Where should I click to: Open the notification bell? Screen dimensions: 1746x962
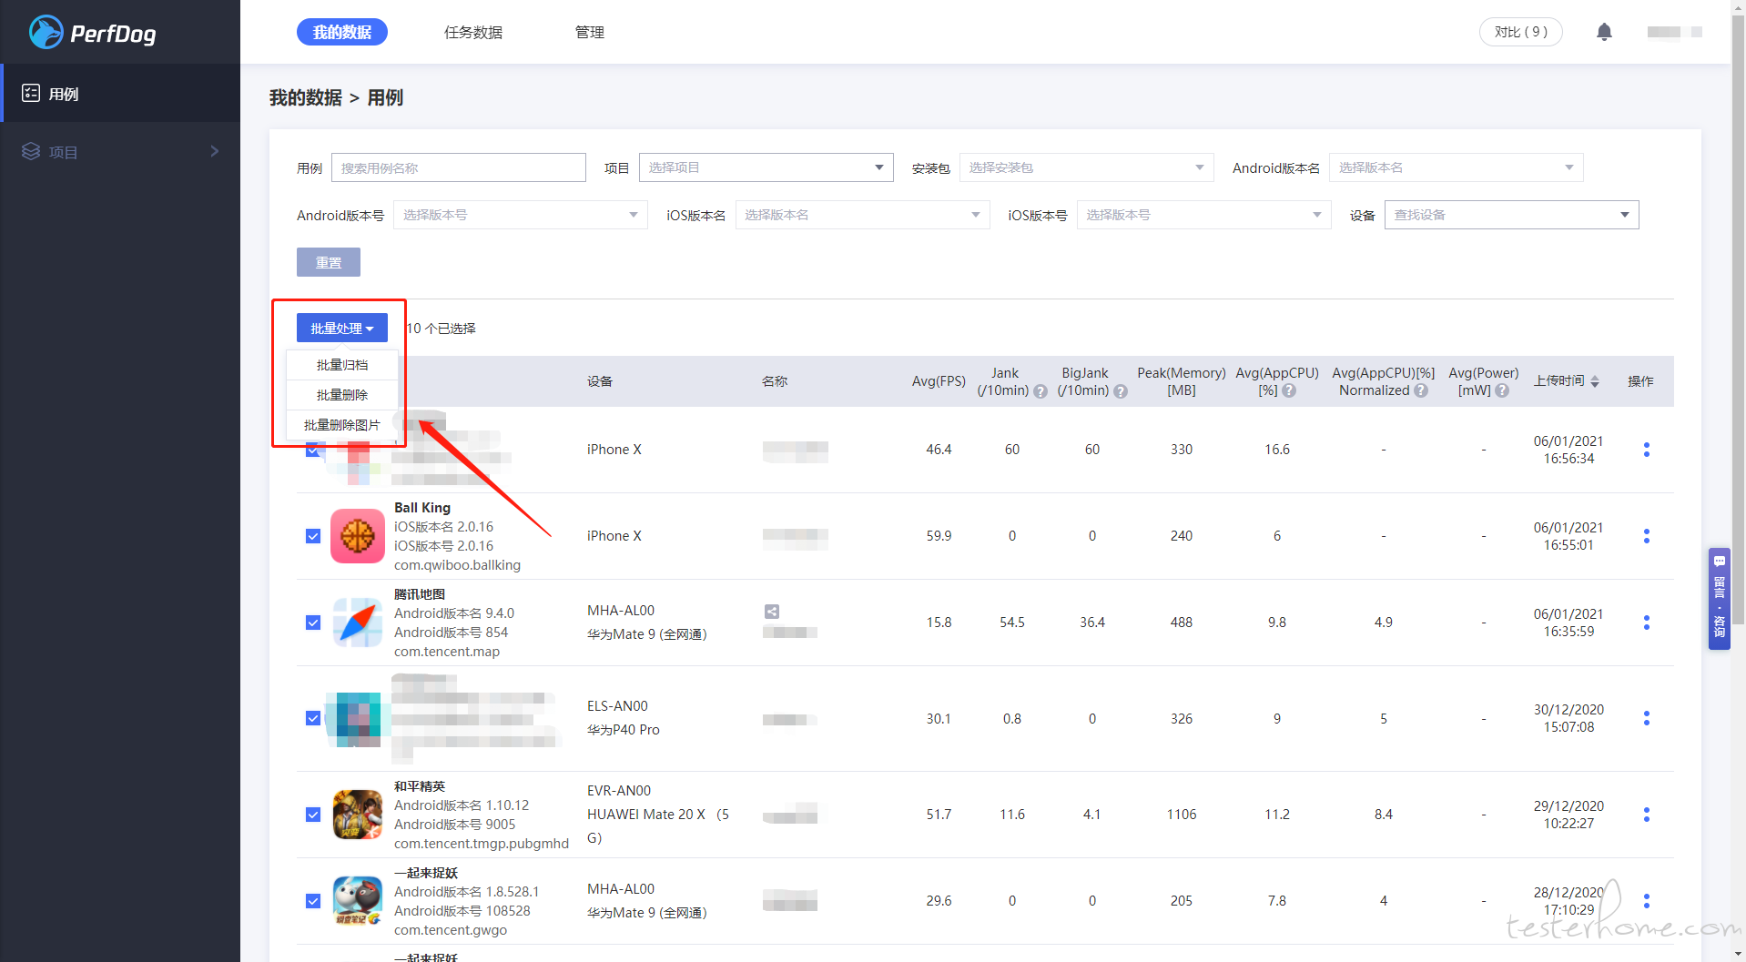tap(1604, 32)
